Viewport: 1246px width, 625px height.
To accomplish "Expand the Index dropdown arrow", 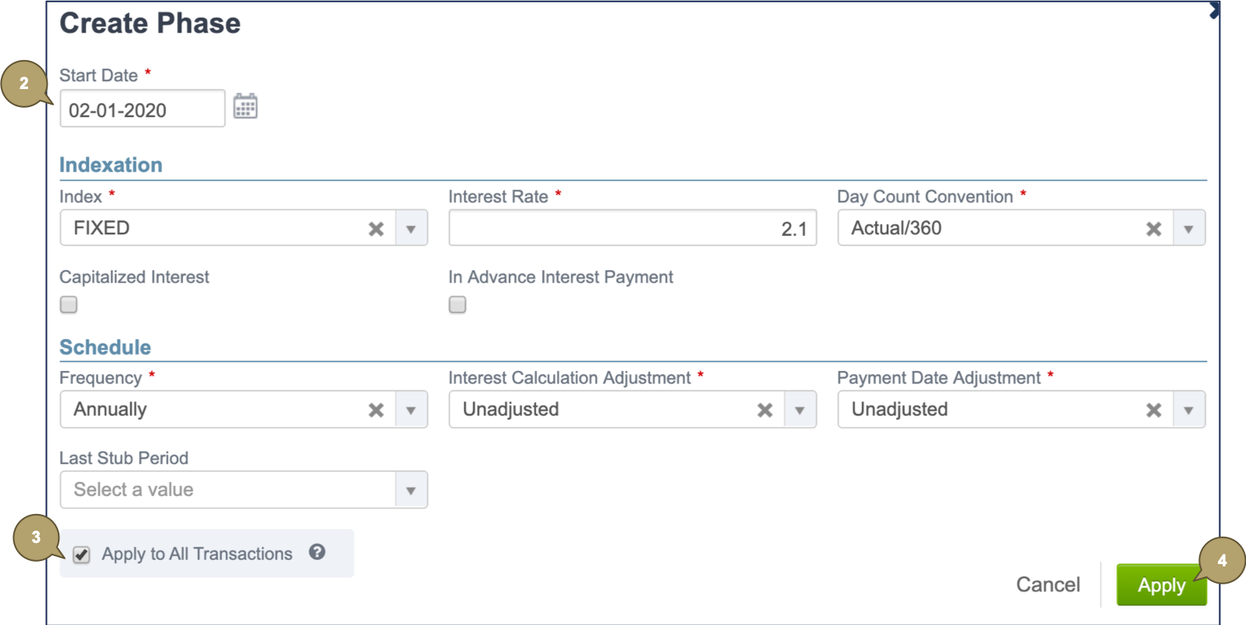I will pos(411,229).
